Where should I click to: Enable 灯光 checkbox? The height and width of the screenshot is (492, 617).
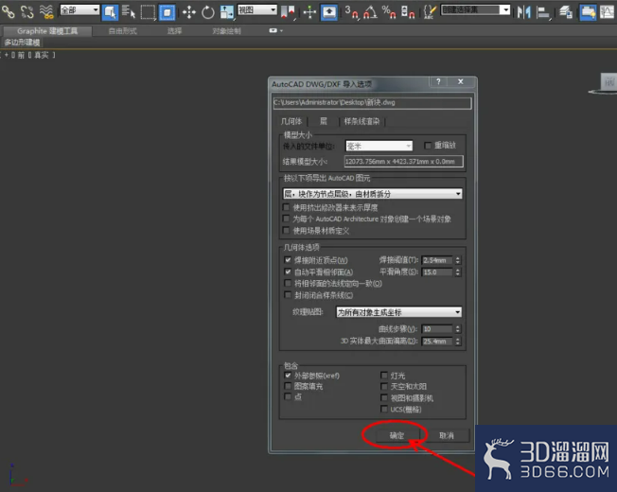[x=384, y=376]
